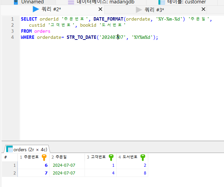224x187 pixels.
Task: Select 고객번호 cell with value 4
Action: pyautogui.click(x=100, y=173)
